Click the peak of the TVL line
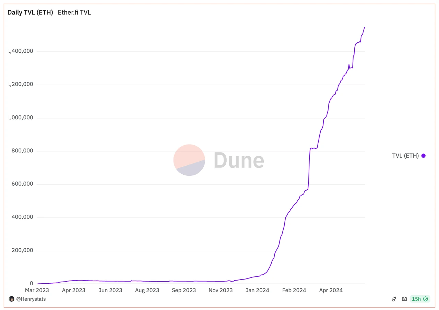 [x=365, y=27]
